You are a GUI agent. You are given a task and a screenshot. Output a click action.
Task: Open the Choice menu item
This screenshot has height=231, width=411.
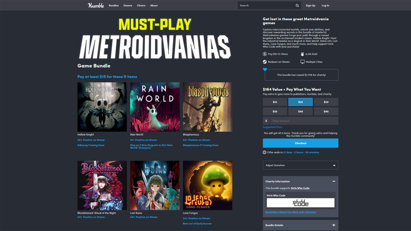(x=141, y=5)
